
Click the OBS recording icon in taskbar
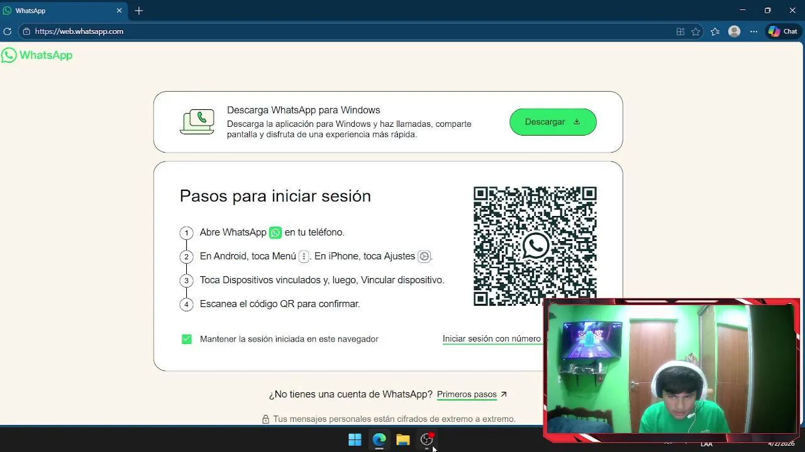coord(427,440)
